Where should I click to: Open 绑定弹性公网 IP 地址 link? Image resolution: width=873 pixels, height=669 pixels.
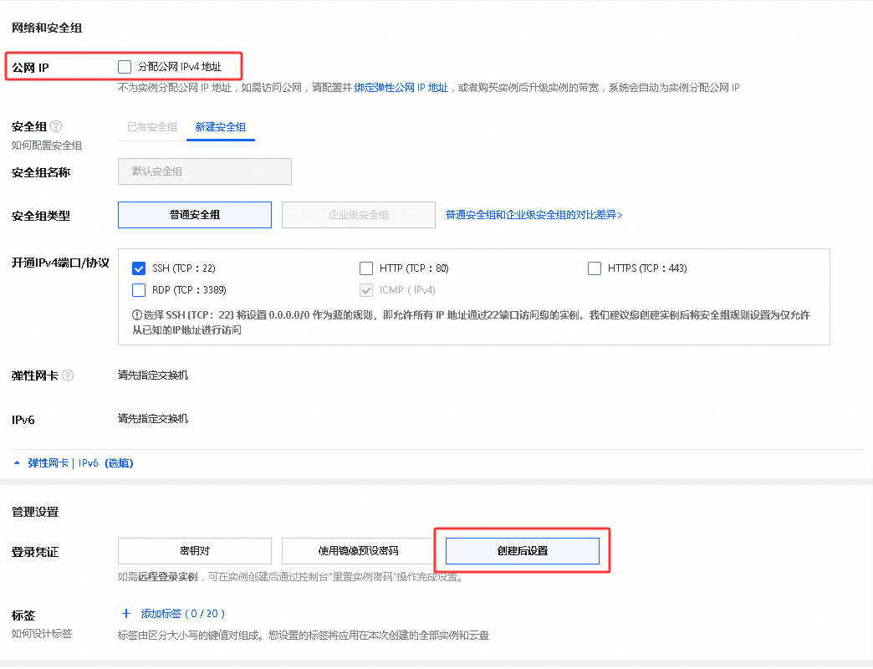coord(401,87)
